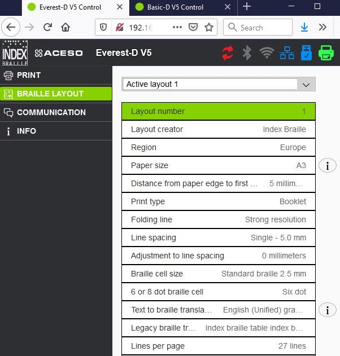The width and height of the screenshot is (340, 356).
Task: Click the blue USB drive icon
Action: pyautogui.click(x=306, y=53)
